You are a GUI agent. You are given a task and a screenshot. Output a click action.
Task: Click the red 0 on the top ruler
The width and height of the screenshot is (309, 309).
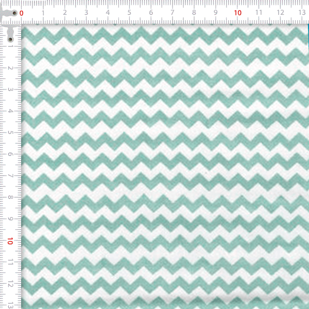(x=22, y=13)
